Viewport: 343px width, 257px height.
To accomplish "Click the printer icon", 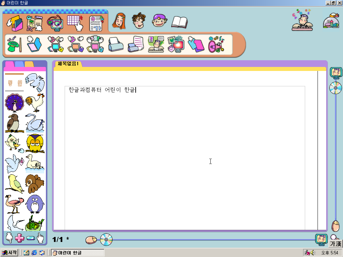I will tap(116, 45).
